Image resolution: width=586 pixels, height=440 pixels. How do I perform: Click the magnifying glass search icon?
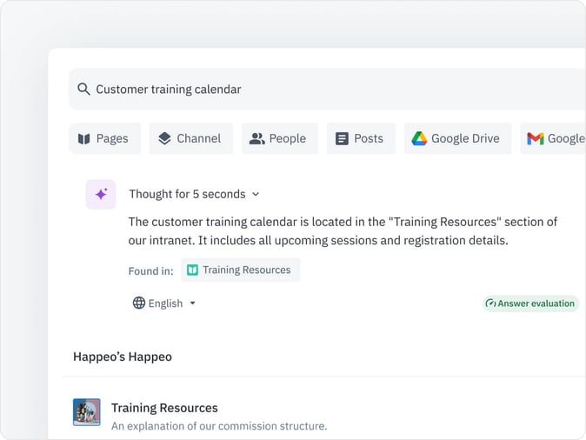point(83,90)
